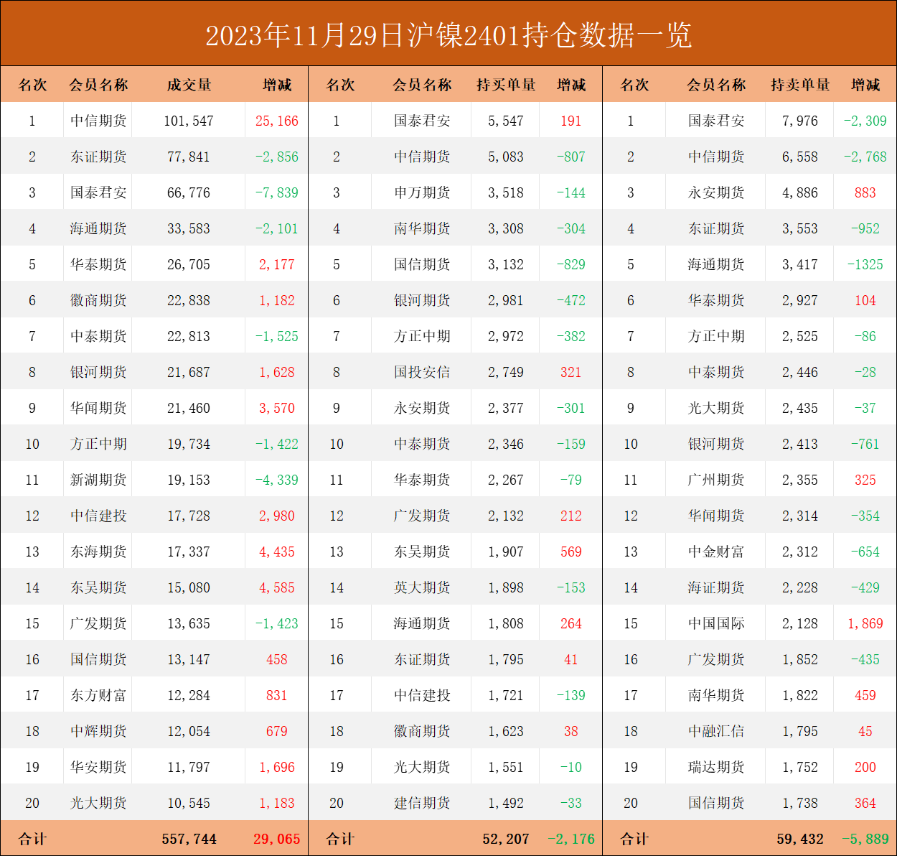Click the short position total 59,432
This screenshot has height=856, width=897.
pyautogui.click(x=800, y=839)
